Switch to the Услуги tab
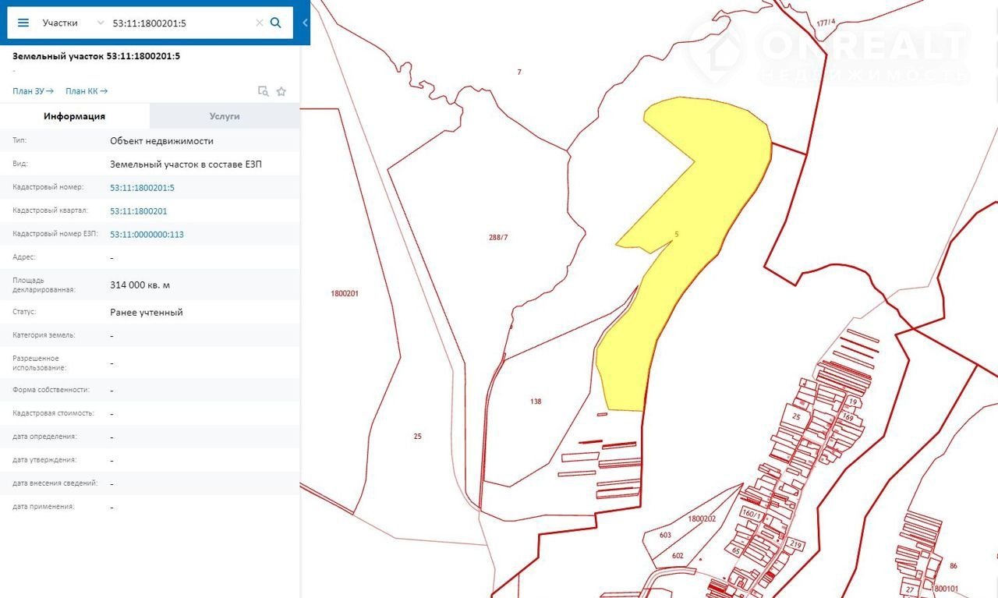Screen dimensions: 998x598 pos(225,116)
